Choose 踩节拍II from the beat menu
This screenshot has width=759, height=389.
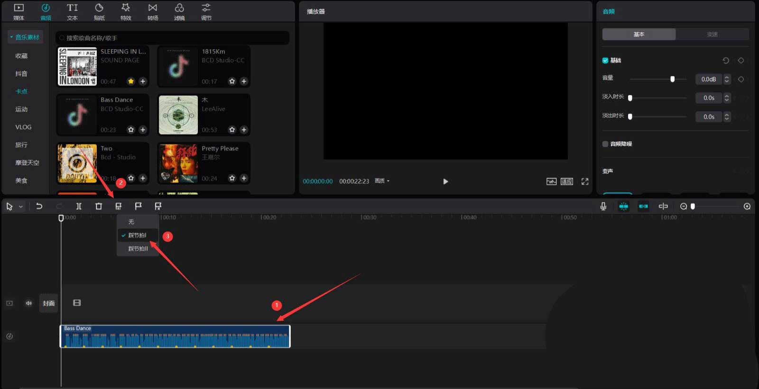(x=138, y=249)
